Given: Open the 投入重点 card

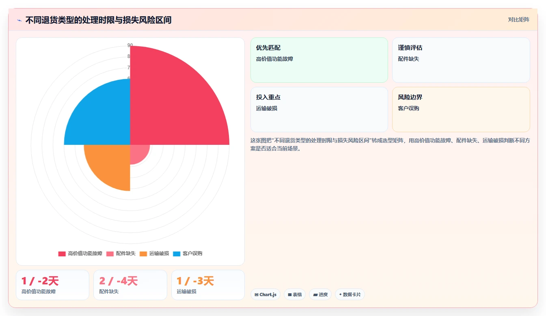Looking at the screenshot, I should [x=319, y=110].
